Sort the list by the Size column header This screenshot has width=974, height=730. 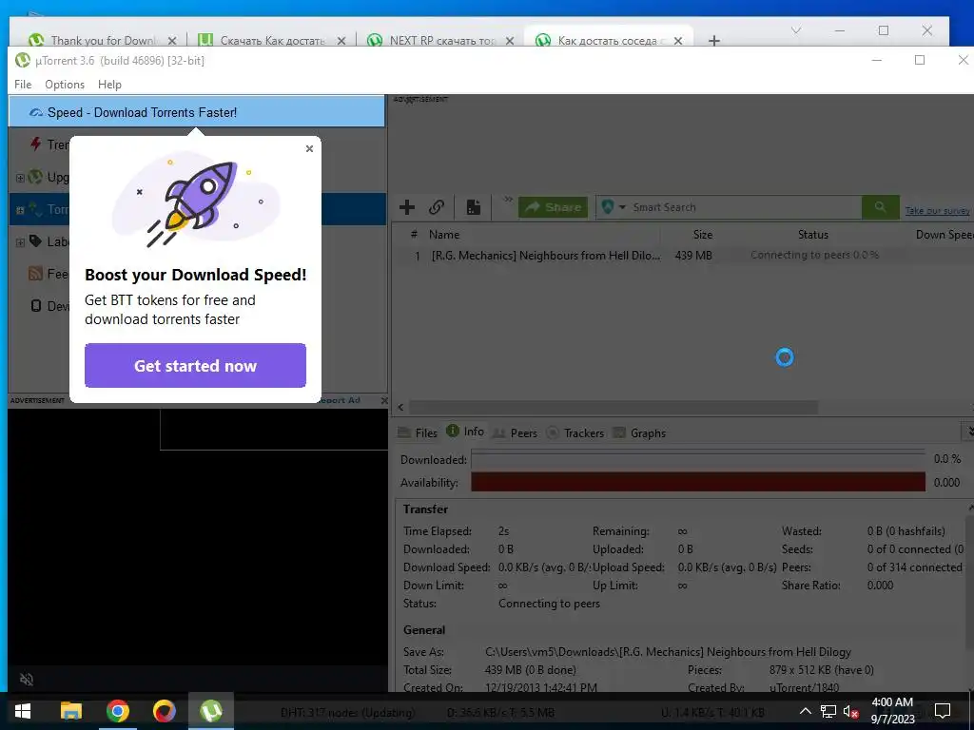pyautogui.click(x=703, y=235)
